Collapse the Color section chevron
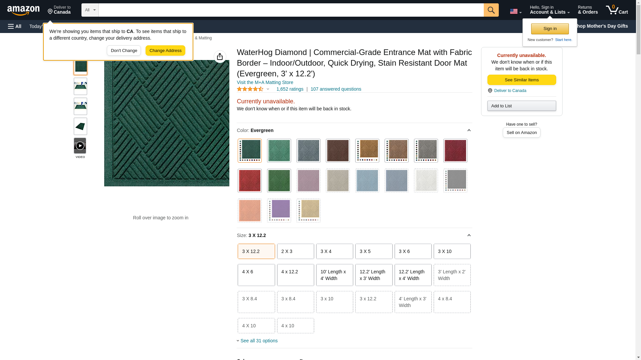 pyautogui.click(x=469, y=130)
